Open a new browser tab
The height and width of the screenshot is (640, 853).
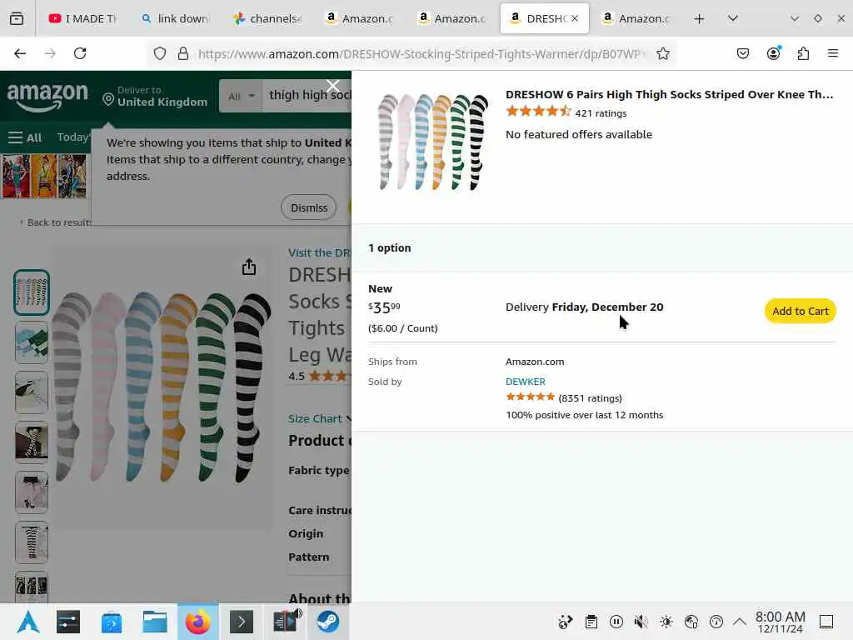pyautogui.click(x=700, y=19)
